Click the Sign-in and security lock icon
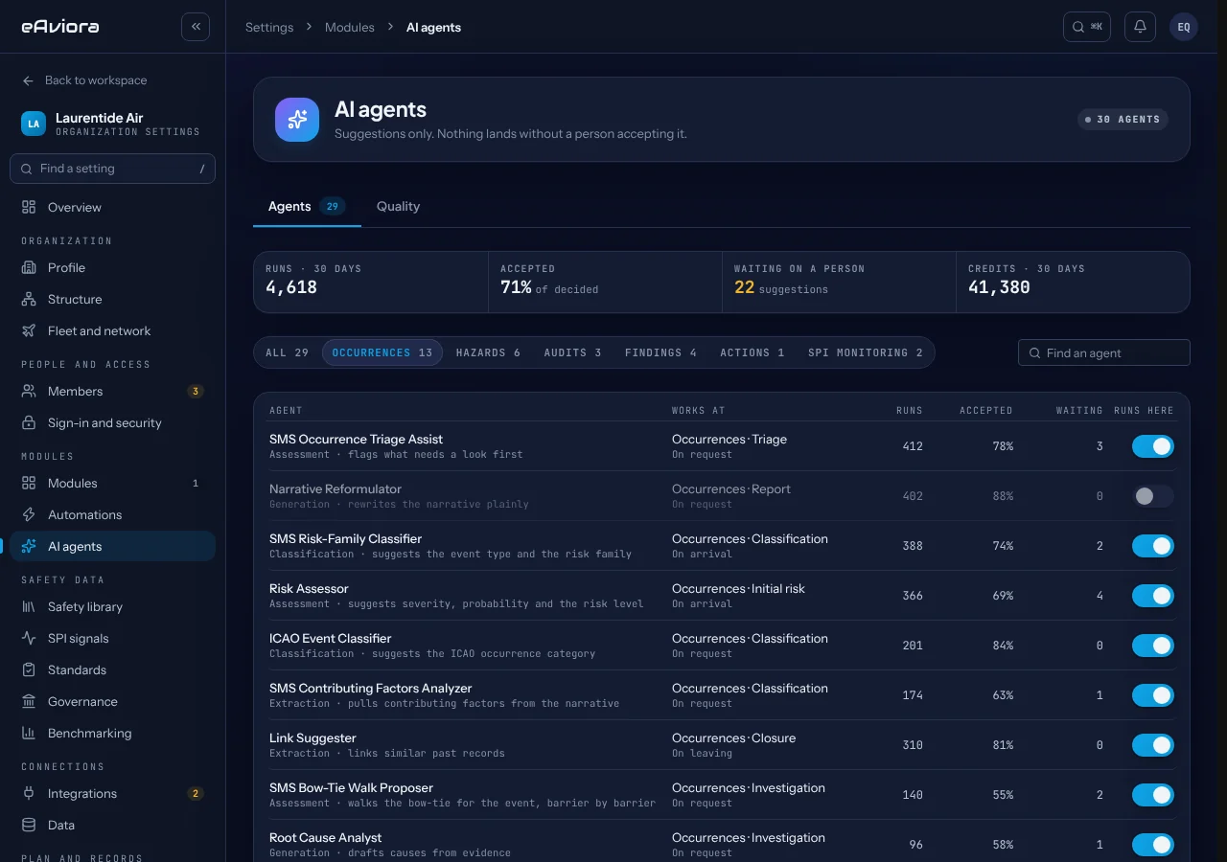This screenshot has height=862, width=1227. (x=29, y=422)
